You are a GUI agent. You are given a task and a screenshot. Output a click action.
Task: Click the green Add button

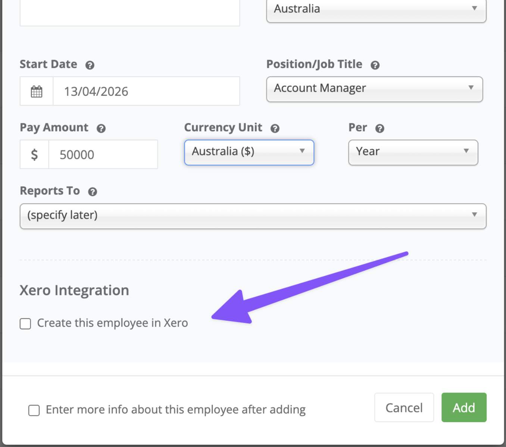point(464,408)
